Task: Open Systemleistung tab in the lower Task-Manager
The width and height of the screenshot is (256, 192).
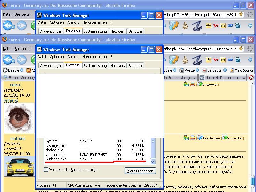Action: click(x=95, y=66)
